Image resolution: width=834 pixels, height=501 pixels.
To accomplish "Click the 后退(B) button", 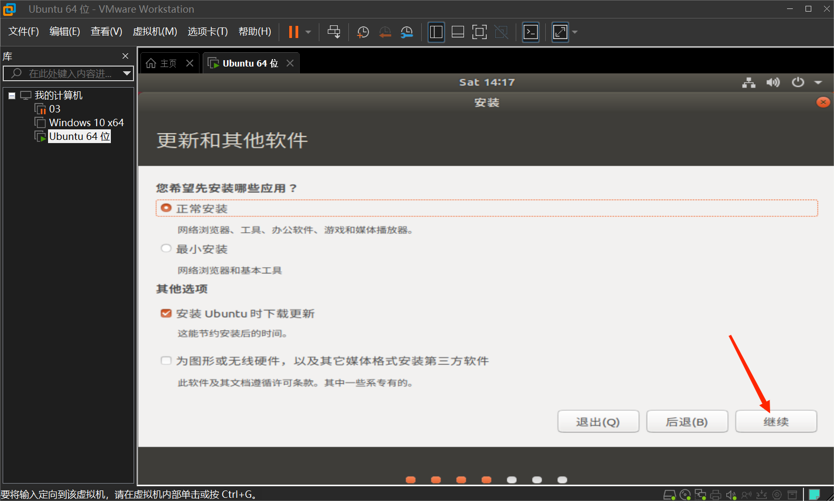I will click(687, 422).
